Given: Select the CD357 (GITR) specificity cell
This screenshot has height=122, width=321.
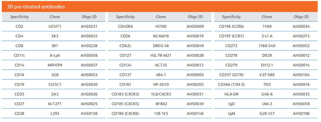Looking at the screenshot, I should [x=231, y=75].
